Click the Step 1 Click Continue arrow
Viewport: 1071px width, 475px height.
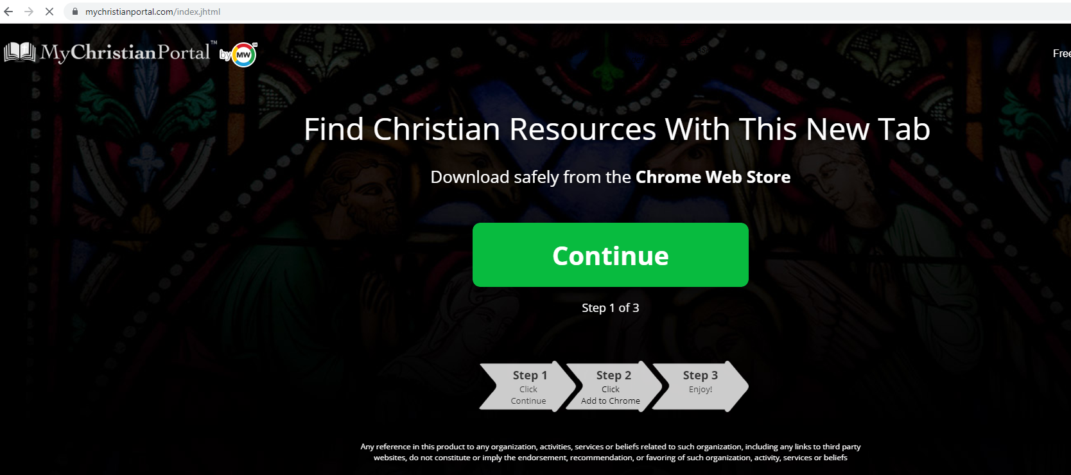528,386
